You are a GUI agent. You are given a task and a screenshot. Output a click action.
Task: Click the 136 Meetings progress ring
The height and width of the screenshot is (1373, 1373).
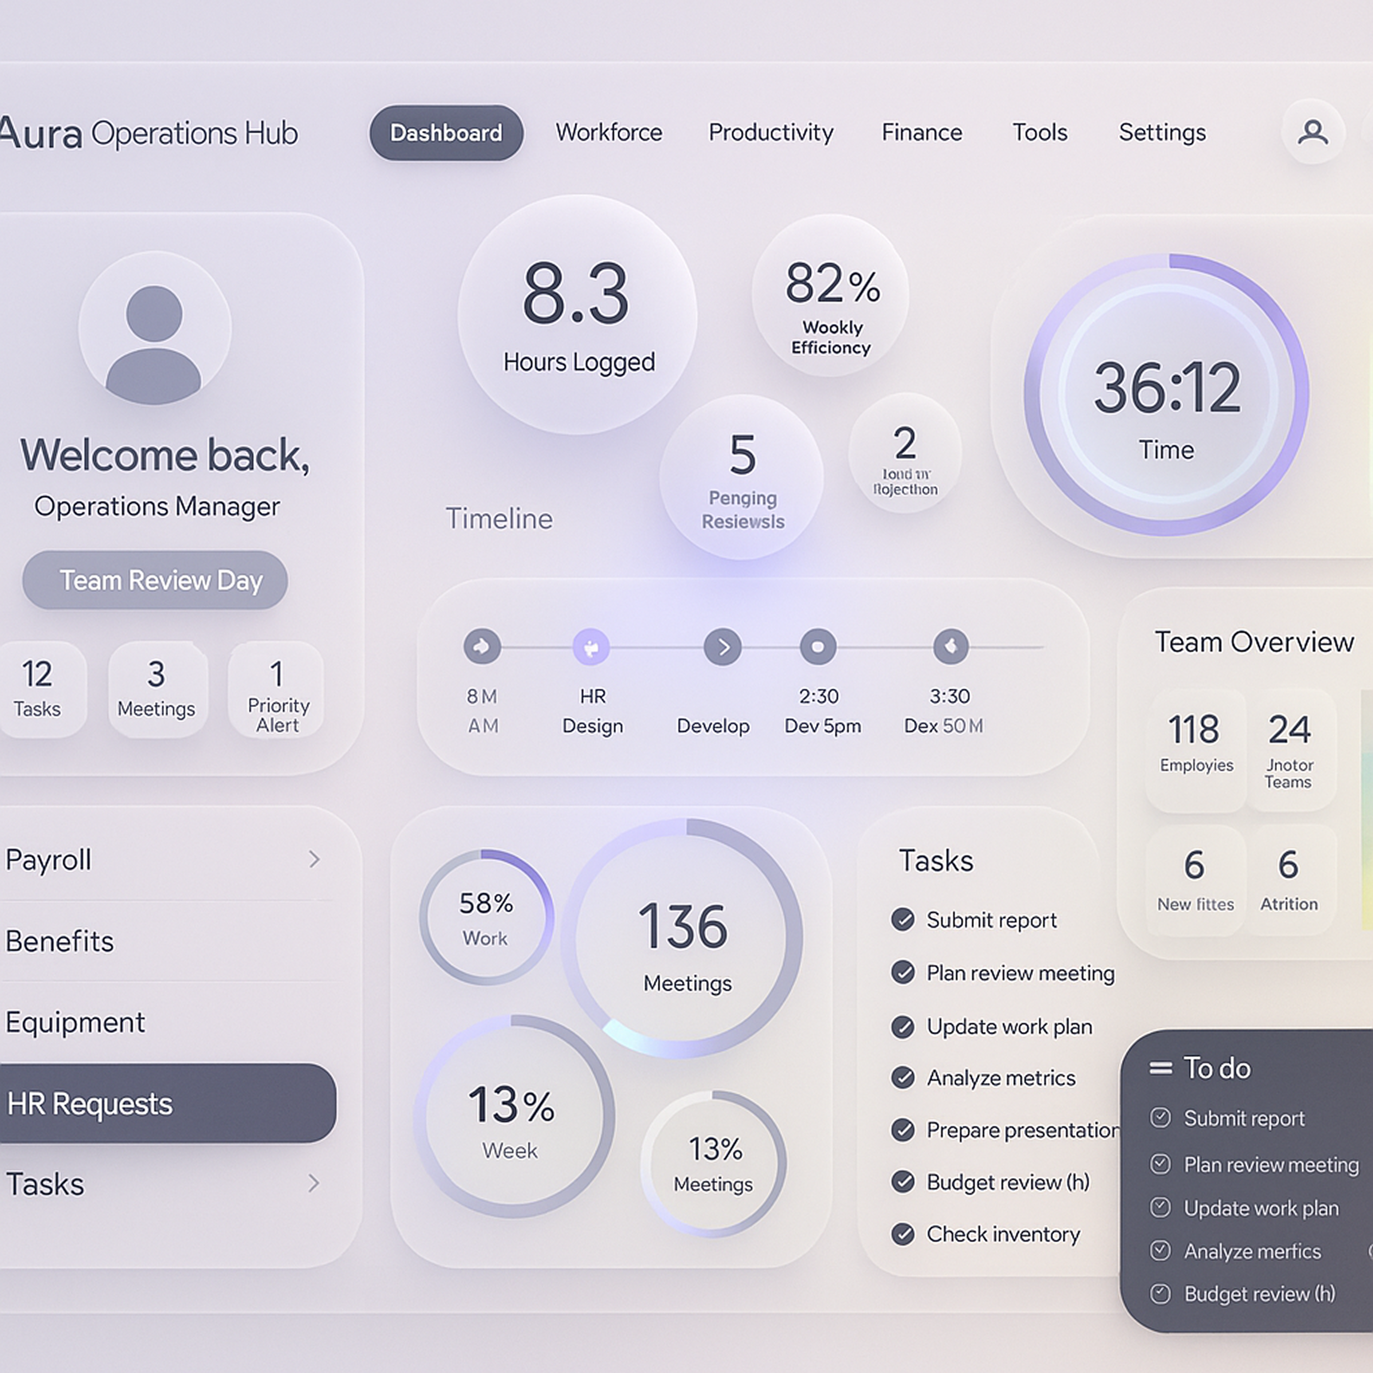[x=682, y=938]
